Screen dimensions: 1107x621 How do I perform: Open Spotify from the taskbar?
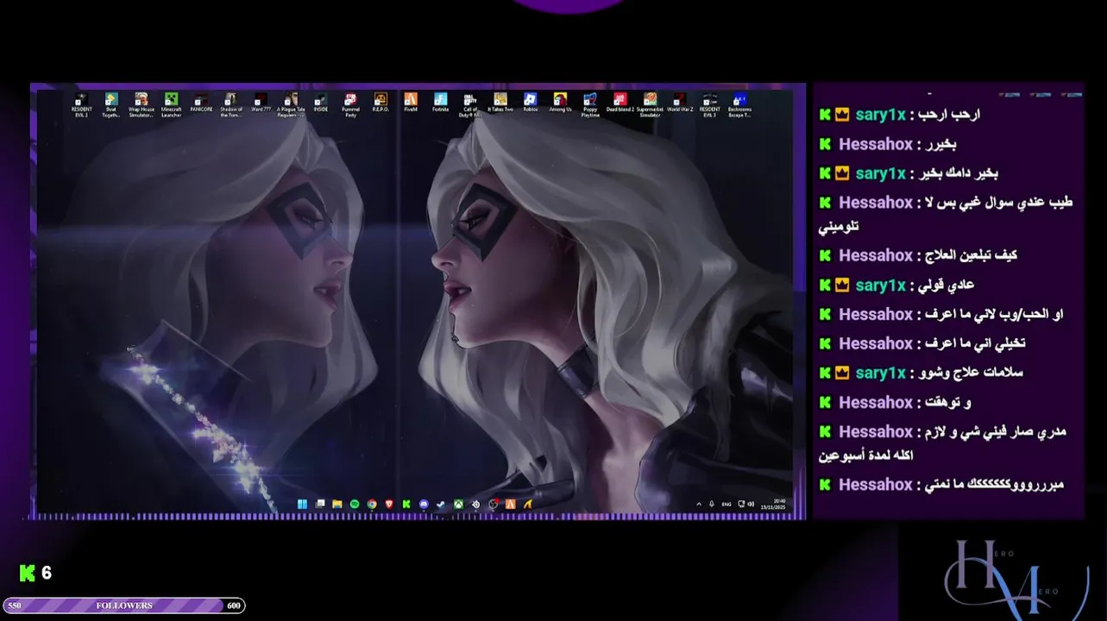pyautogui.click(x=355, y=504)
